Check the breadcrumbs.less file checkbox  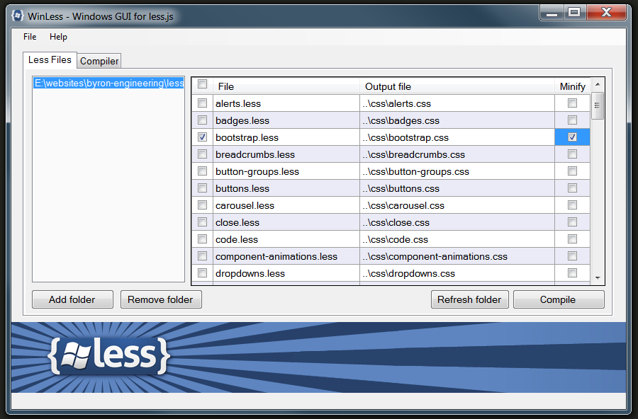click(x=202, y=154)
